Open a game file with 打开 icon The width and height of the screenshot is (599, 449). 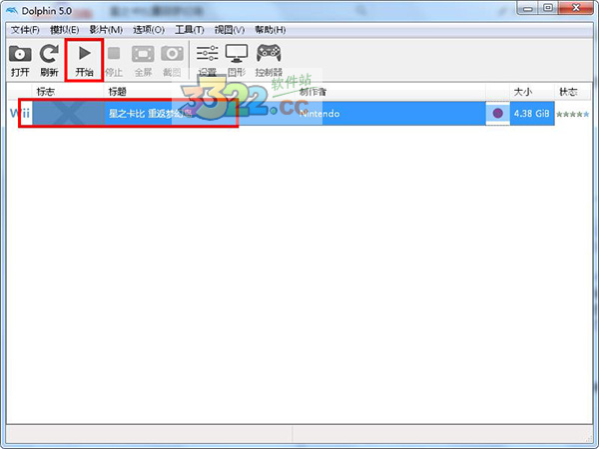(20, 61)
